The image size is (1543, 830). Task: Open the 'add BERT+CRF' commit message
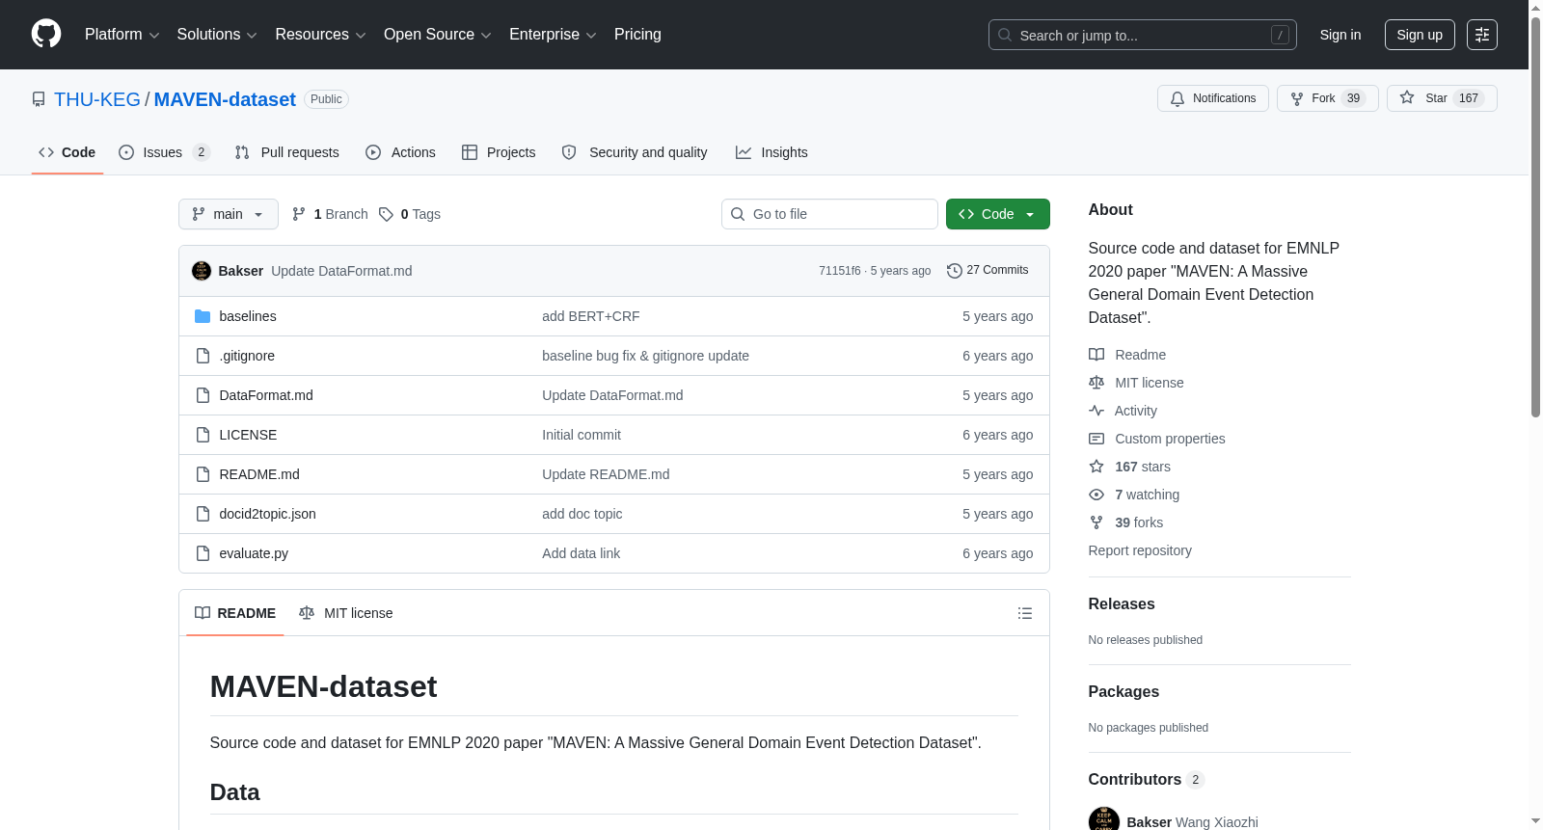tap(591, 316)
